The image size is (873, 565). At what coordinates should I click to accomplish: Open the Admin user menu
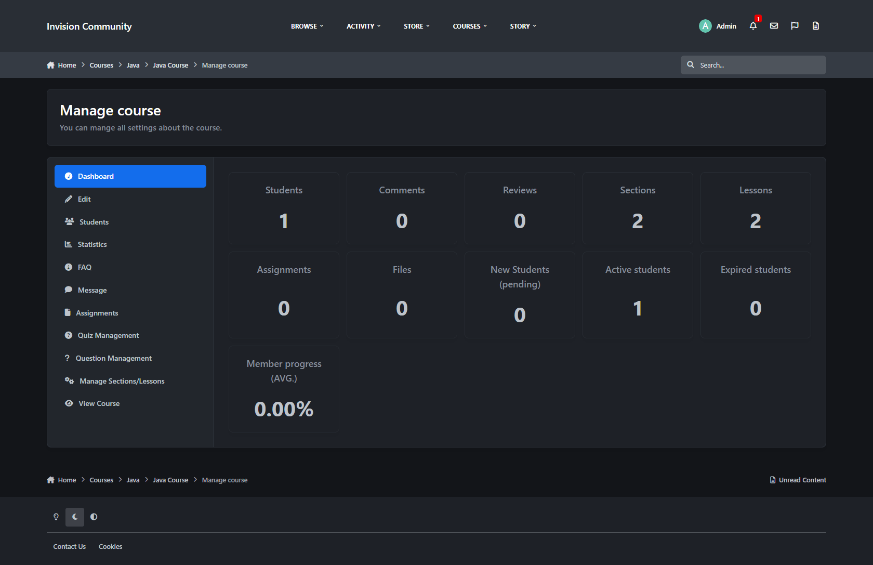(718, 26)
